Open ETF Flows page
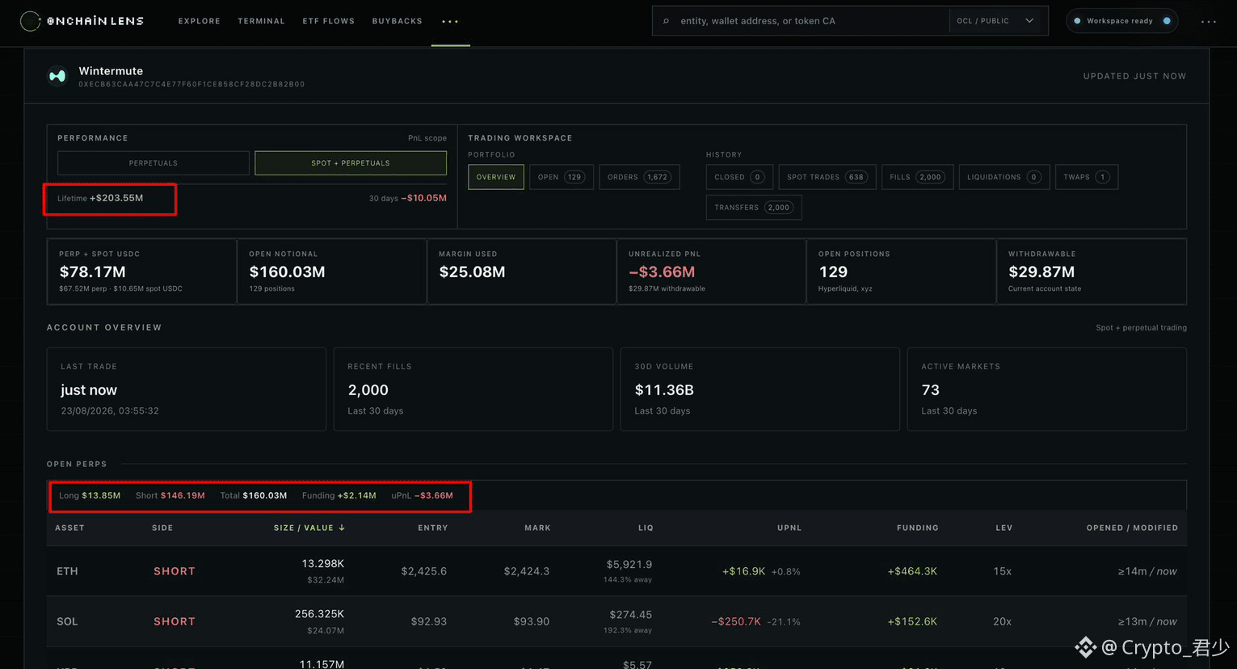 [329, 21]
